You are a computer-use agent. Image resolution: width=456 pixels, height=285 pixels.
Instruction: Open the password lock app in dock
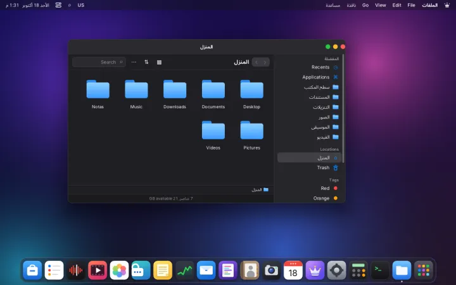pos(141,270)
